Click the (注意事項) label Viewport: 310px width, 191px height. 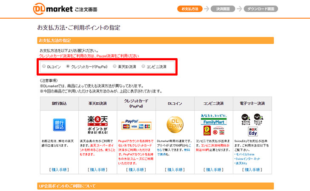tap(49, 81)
